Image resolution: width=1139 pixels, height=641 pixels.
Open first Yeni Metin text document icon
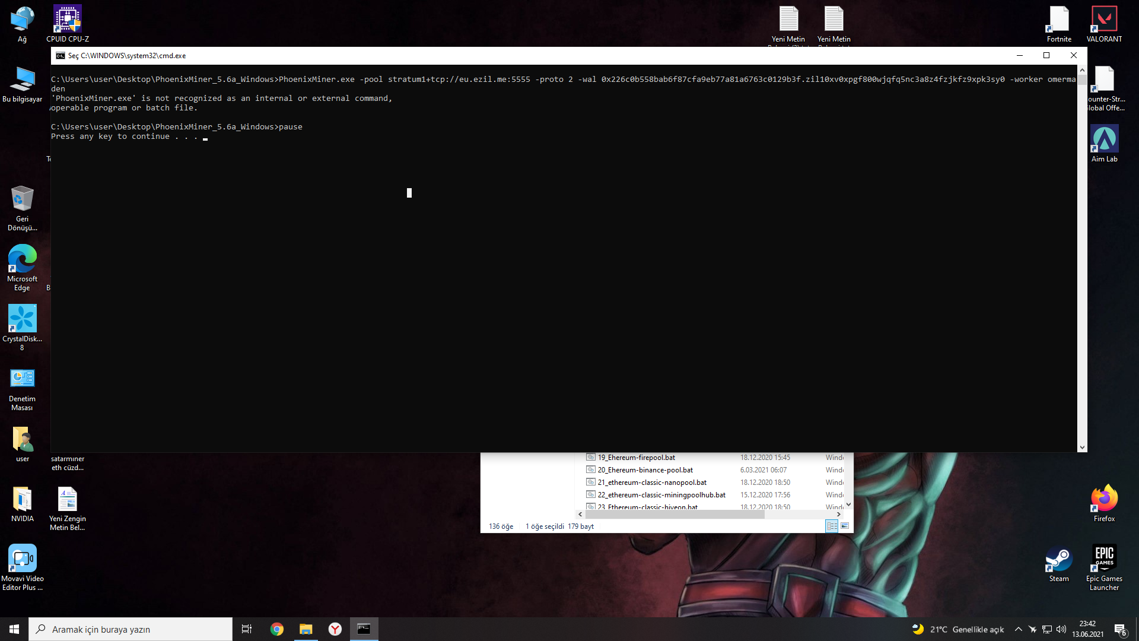pos(788,24)
